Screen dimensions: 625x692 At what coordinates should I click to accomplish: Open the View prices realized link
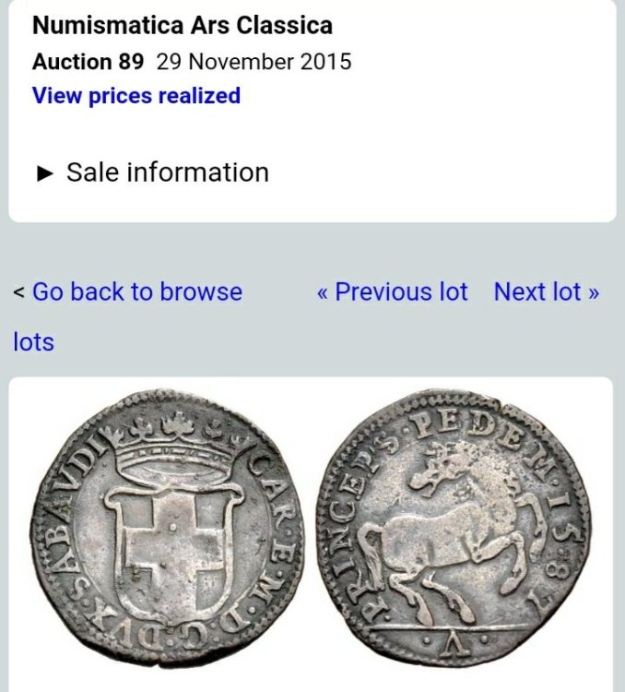click(136, 96)
